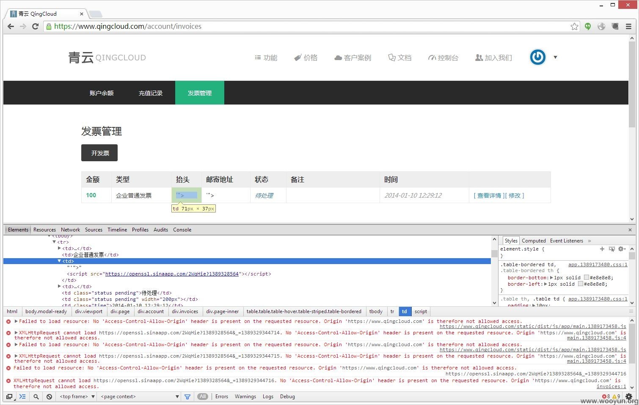This screenshot has height=405, width=639.
Task: Clear the console log
Action: [50, 397]
